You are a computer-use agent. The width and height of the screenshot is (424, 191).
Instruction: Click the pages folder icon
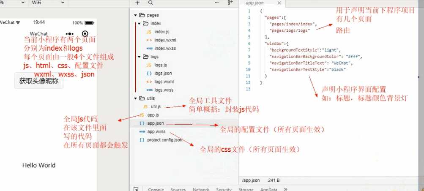pos(142,15)
